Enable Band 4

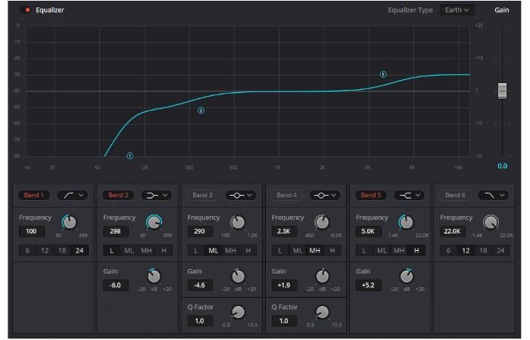click(286, 195)
